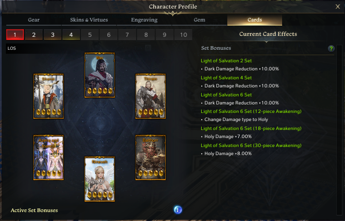Select the Thirain card
The width and height of the screenshot is (345, 221).
(150, 96)
